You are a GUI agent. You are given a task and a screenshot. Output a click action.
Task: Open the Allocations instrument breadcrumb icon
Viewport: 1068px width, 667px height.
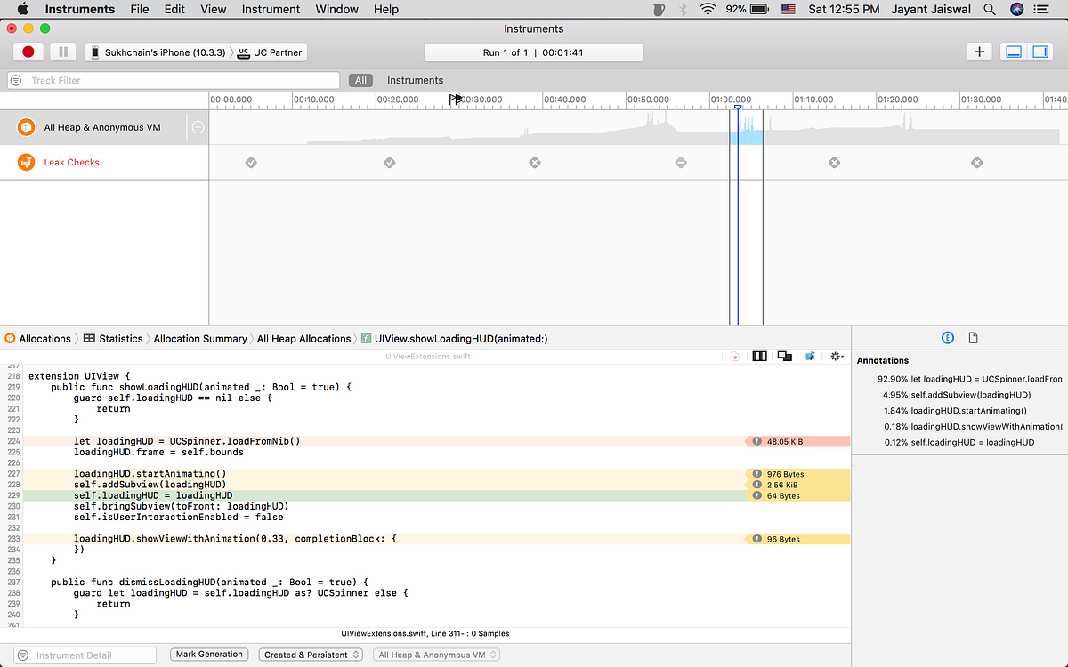12,338
